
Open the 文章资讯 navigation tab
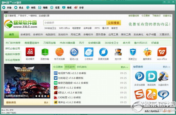coord(164,35)
